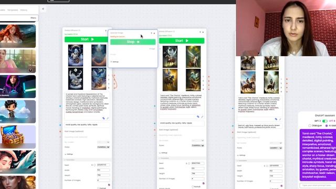Click the pencil edit icon in the surreal prompt box

pos(108,118)
